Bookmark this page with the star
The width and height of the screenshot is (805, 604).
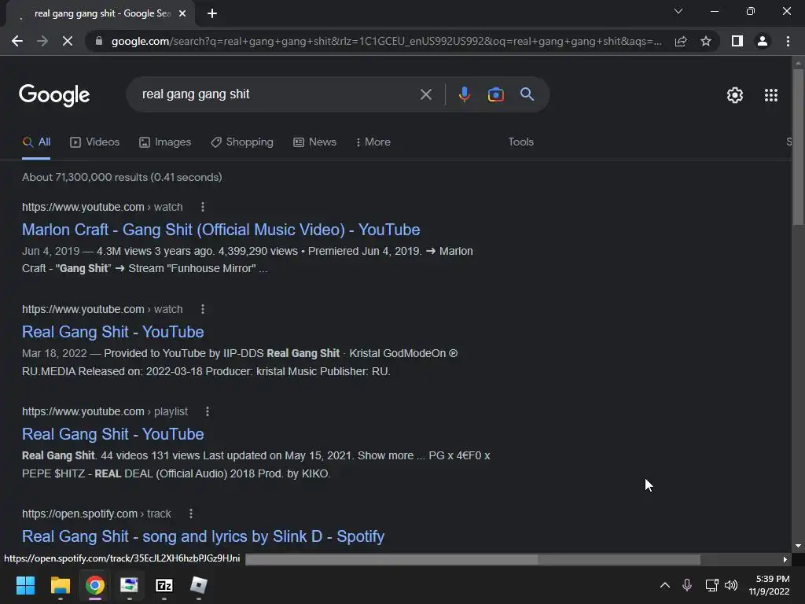click(706, 41)
